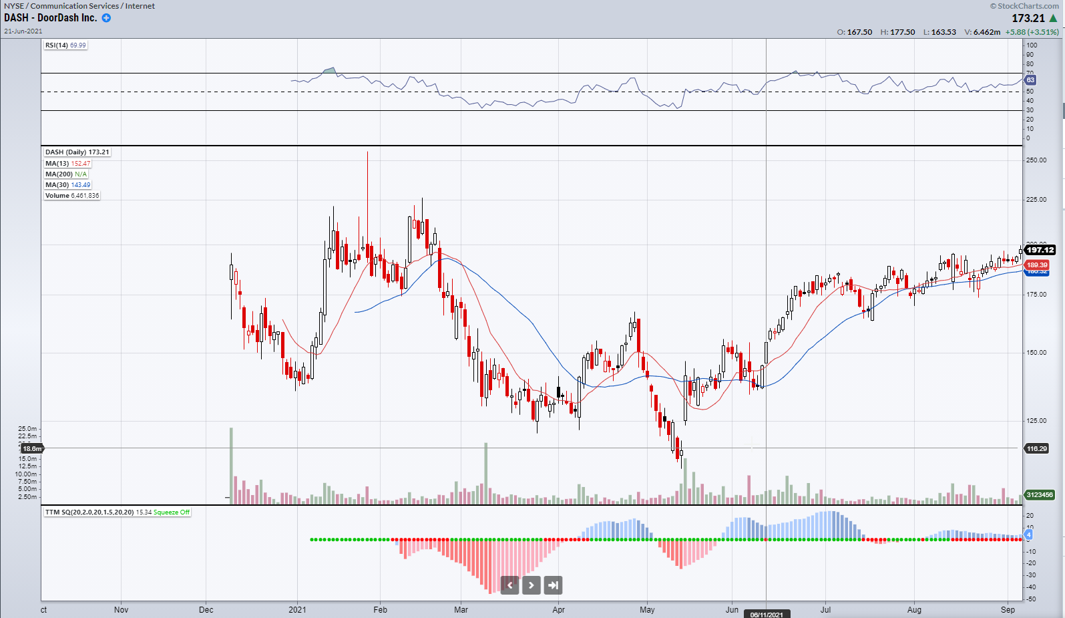Click the Volume 6,461,836 legend entry
Viewport: 1065px width, 618px height.
pos(72,196)
